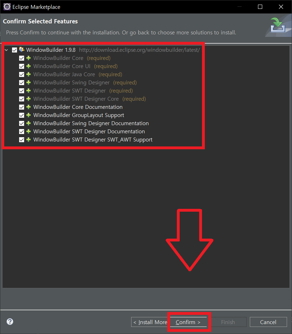
Task: Toggle WindowBuilder SWT Designer Core checkbox
Action: (22, 99)
